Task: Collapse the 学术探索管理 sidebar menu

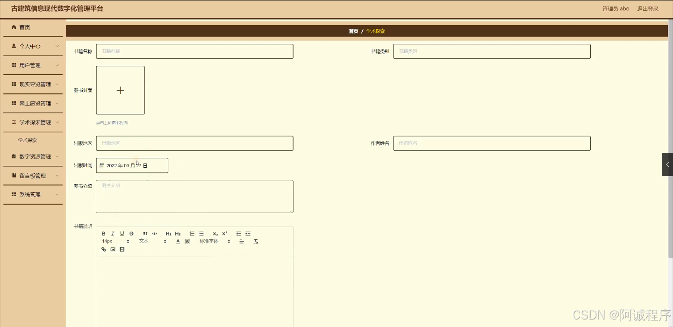Action: tap(33, 122)
